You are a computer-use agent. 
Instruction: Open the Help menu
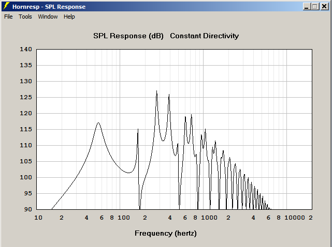pyautogui.click(x=69, y=17)
